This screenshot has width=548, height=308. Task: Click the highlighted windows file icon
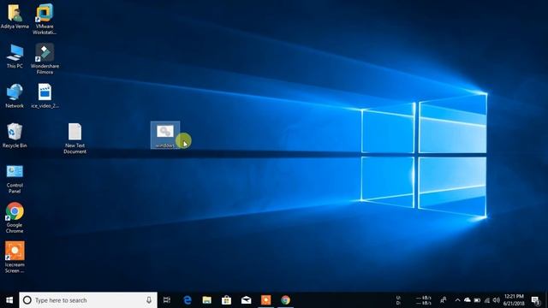click(x=165, y=135)
